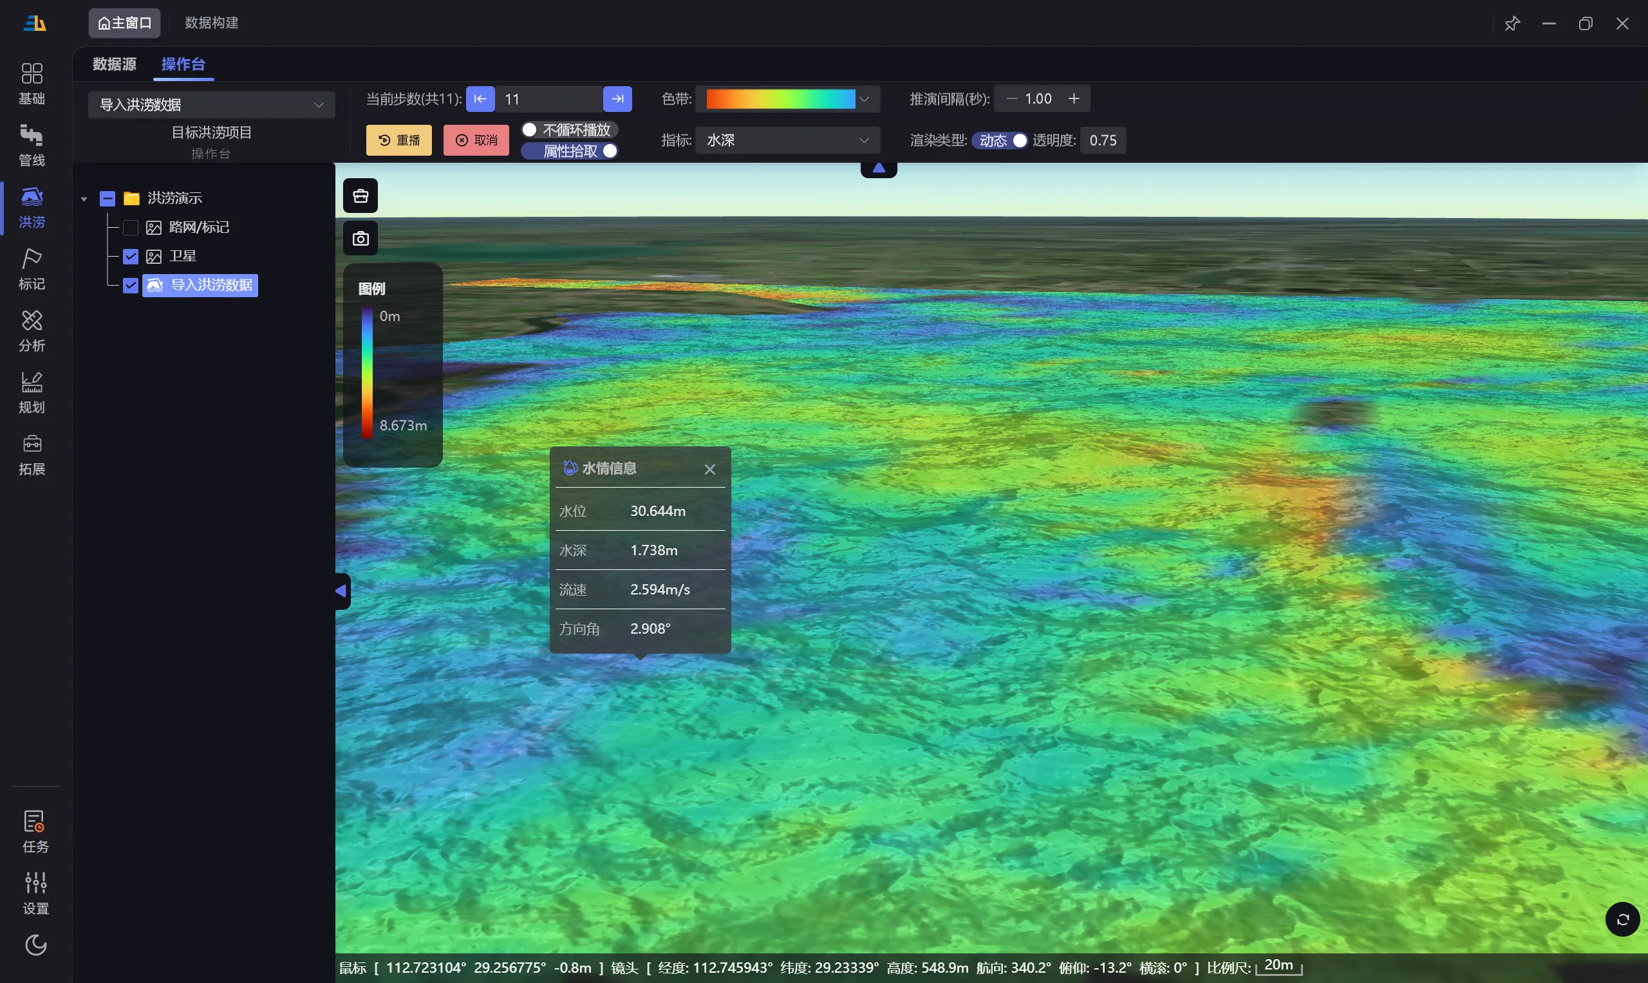The image size is (1648, 983).
Task: Check the 路网/标记 layer checkbox
Action: point(131,228)
